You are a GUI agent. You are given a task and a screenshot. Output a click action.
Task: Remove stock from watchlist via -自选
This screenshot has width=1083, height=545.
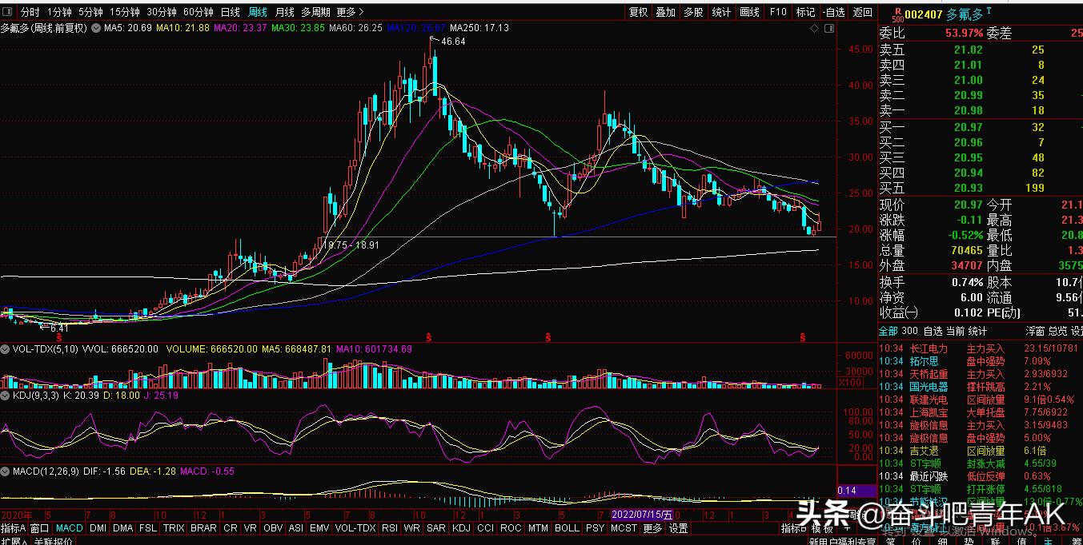point(834,12)
